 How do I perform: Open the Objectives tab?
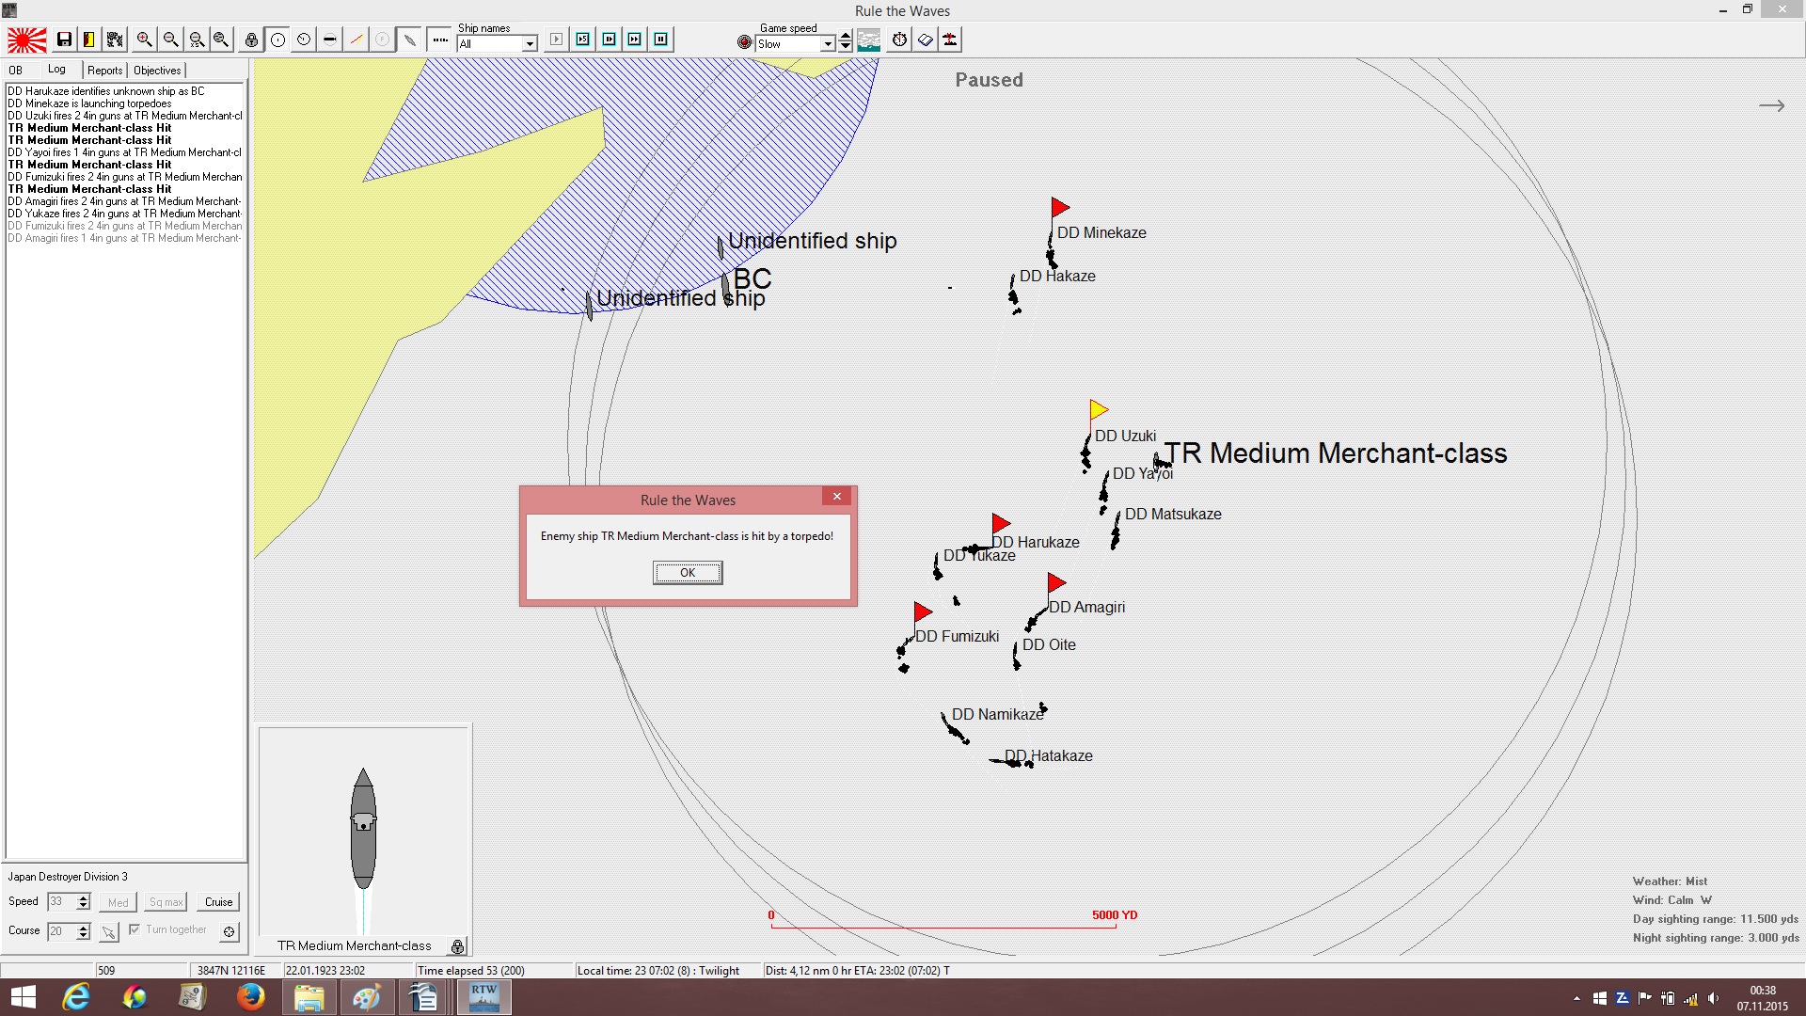(x=157, y=71)
